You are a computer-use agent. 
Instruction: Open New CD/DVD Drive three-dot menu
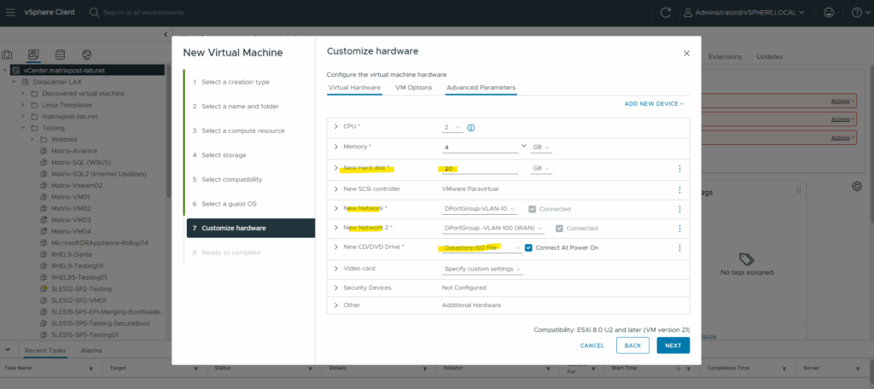(679, 248)
